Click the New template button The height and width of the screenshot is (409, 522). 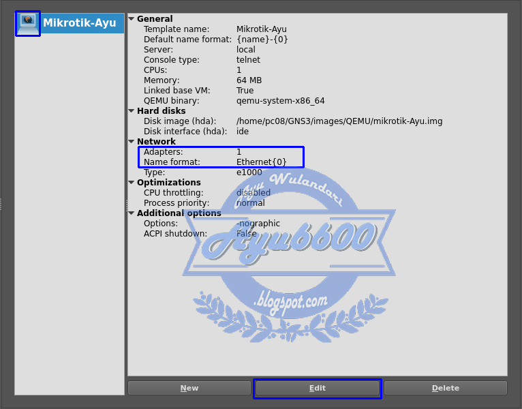point(189,388)
